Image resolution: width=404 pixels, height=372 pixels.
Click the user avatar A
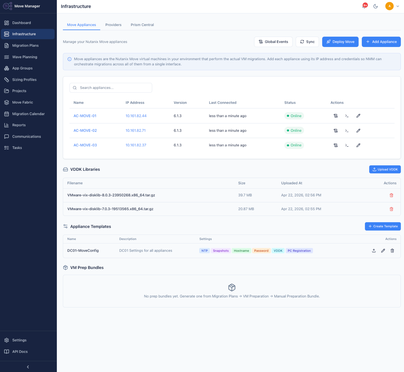[389, 6]
